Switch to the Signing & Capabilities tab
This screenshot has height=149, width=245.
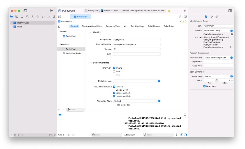click(x=92, y=26)
